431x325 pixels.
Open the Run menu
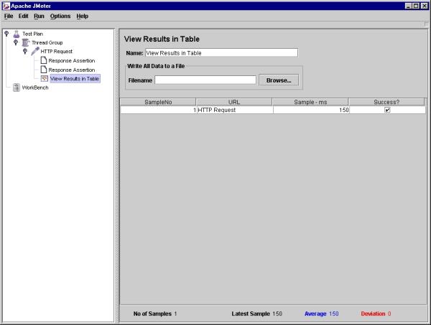tap(39, 17)
